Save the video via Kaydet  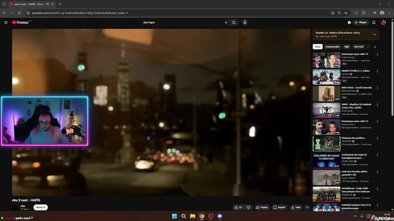(x=279, y=207)
